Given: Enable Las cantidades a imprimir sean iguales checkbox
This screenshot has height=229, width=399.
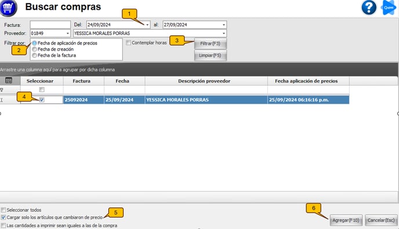Looking at the screenshot, I should [3, 226].
